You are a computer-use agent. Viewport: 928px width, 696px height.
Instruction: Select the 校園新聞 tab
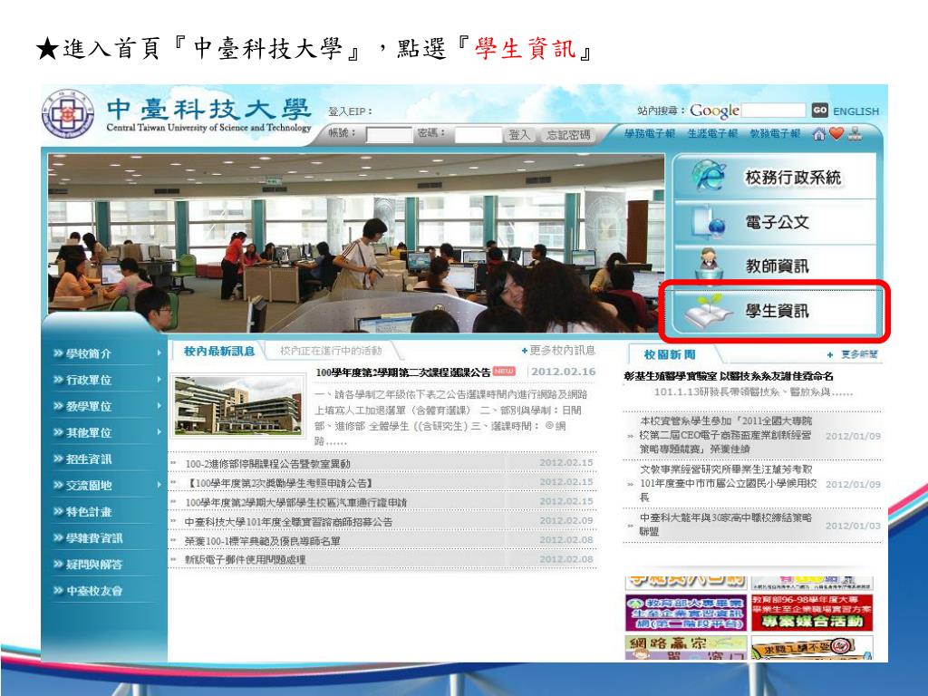coord(670,354)
